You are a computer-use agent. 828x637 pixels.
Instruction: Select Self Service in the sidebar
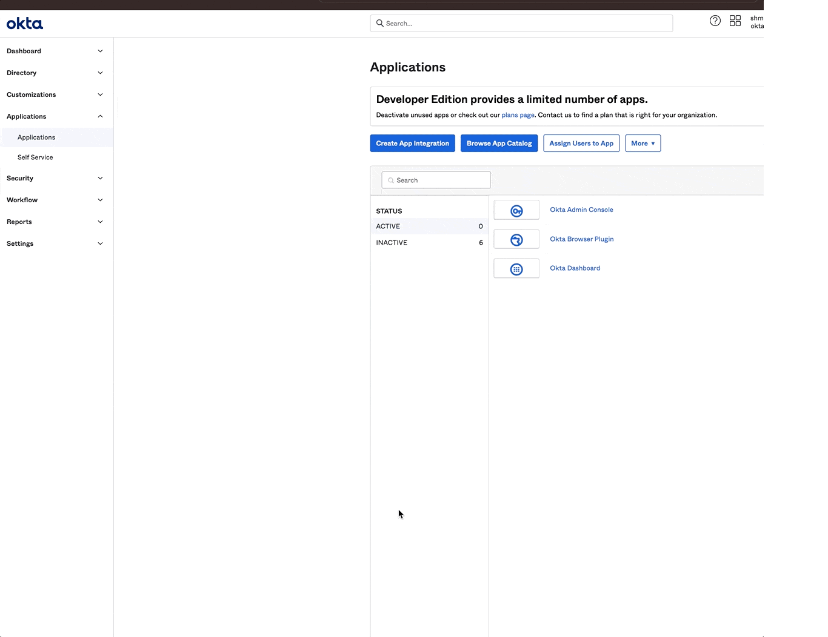coord(56,157)
